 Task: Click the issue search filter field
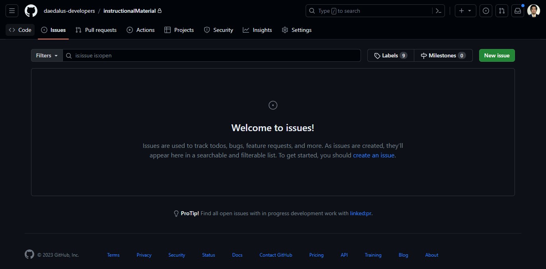click(x=215, y=55)
